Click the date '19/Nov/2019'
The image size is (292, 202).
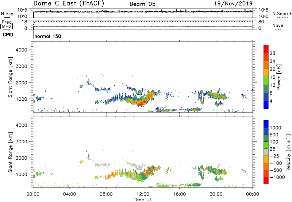click(x=233, y=3)
